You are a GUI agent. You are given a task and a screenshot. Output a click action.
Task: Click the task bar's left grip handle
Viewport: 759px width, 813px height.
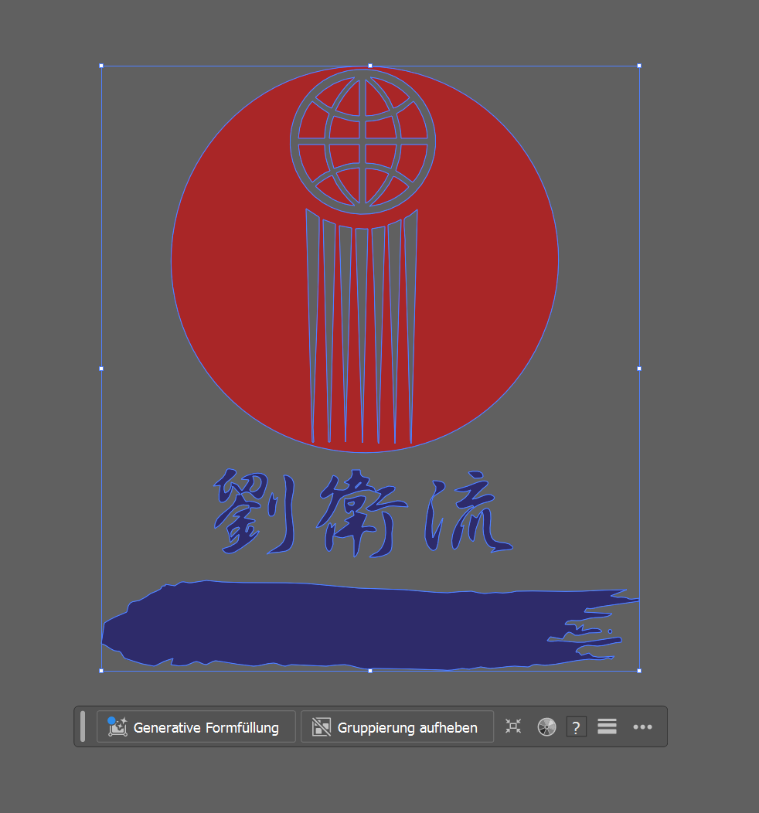click(83, 726)
